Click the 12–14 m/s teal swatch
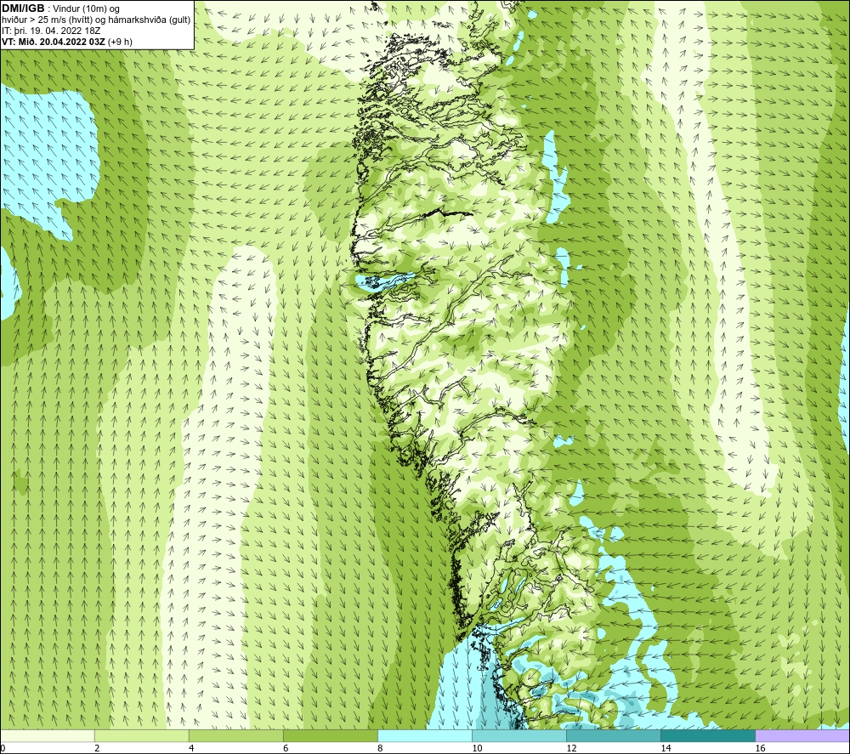Viewport: 850px width, 754px height. coord(613,736)
